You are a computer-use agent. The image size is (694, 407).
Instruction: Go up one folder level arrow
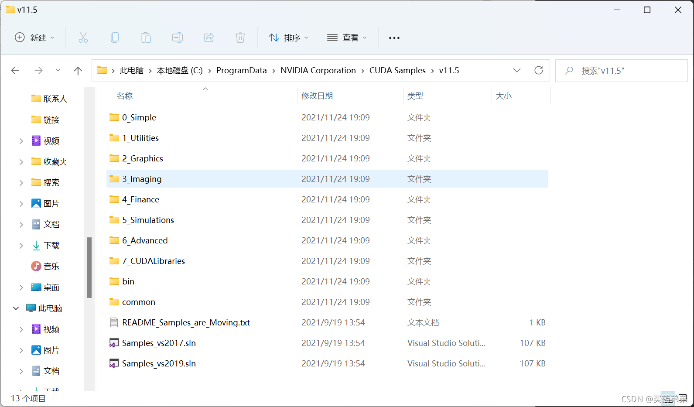pos(78,71)
